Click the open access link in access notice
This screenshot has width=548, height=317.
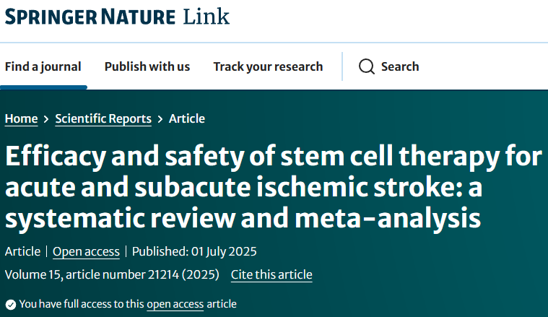[175, 304]
